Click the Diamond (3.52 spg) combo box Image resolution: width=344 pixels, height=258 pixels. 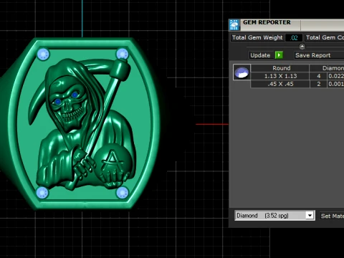pos(274,216)
